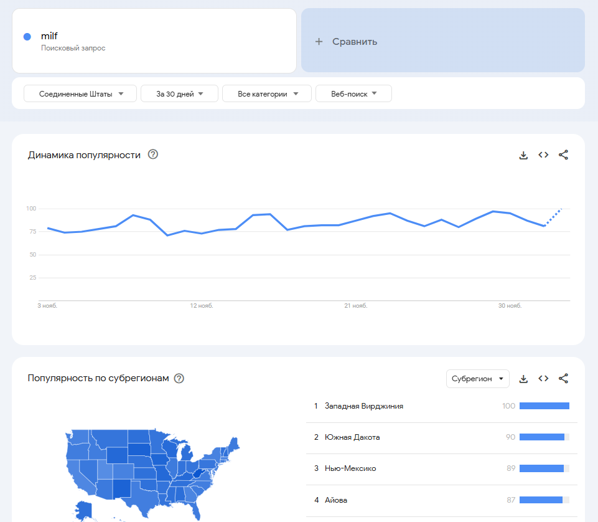Click embed code icon for Динамика популярности
This screenshot has height=522, width=598.
point(543,155)
